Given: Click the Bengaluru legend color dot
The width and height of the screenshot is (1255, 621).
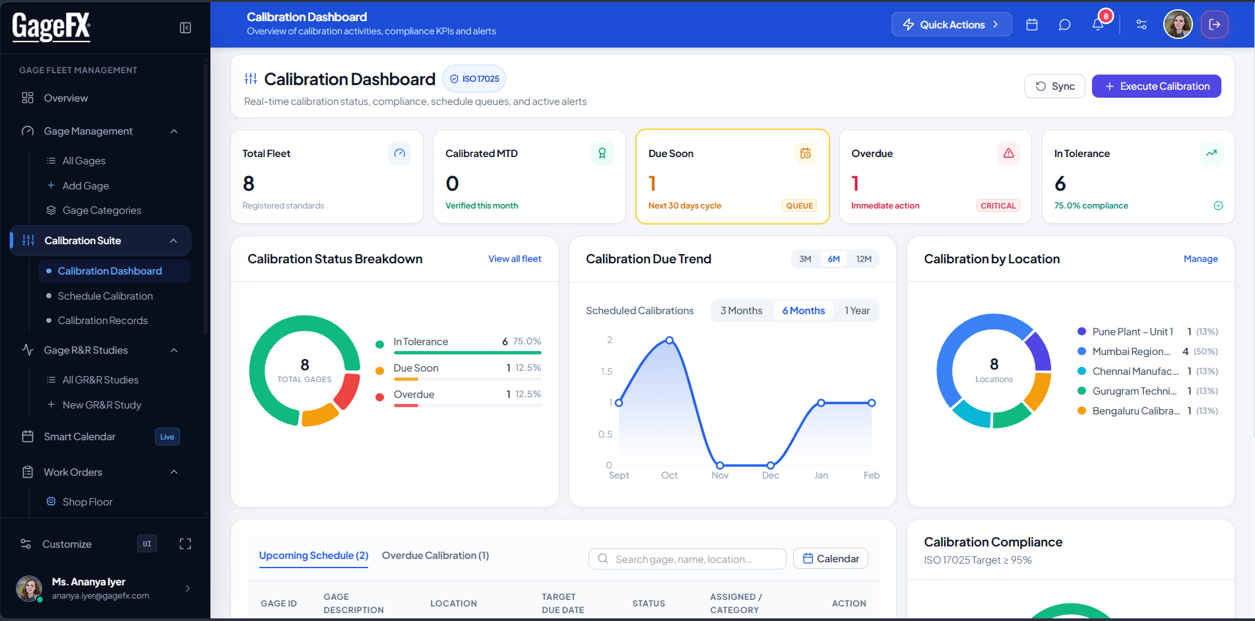Looking at the screenshot, I should pyautogui.click(x=1081, y=411).
